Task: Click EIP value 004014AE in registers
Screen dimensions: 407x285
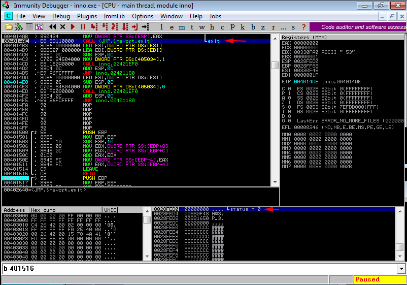Action: click(306, 82)
